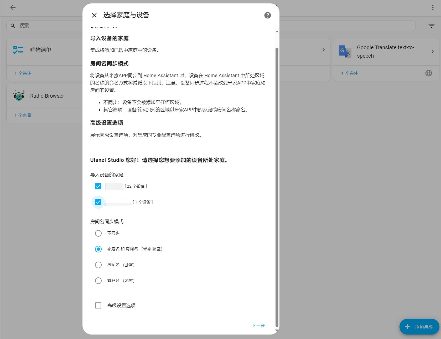Open the help icon in the dialog header
Viewport: 441px width, 339px height.
point(267,15)
